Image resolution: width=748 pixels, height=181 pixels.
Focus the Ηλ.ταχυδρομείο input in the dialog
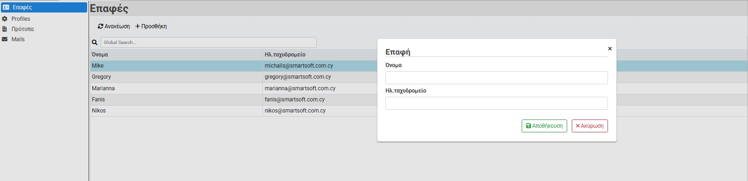[496, 103]
